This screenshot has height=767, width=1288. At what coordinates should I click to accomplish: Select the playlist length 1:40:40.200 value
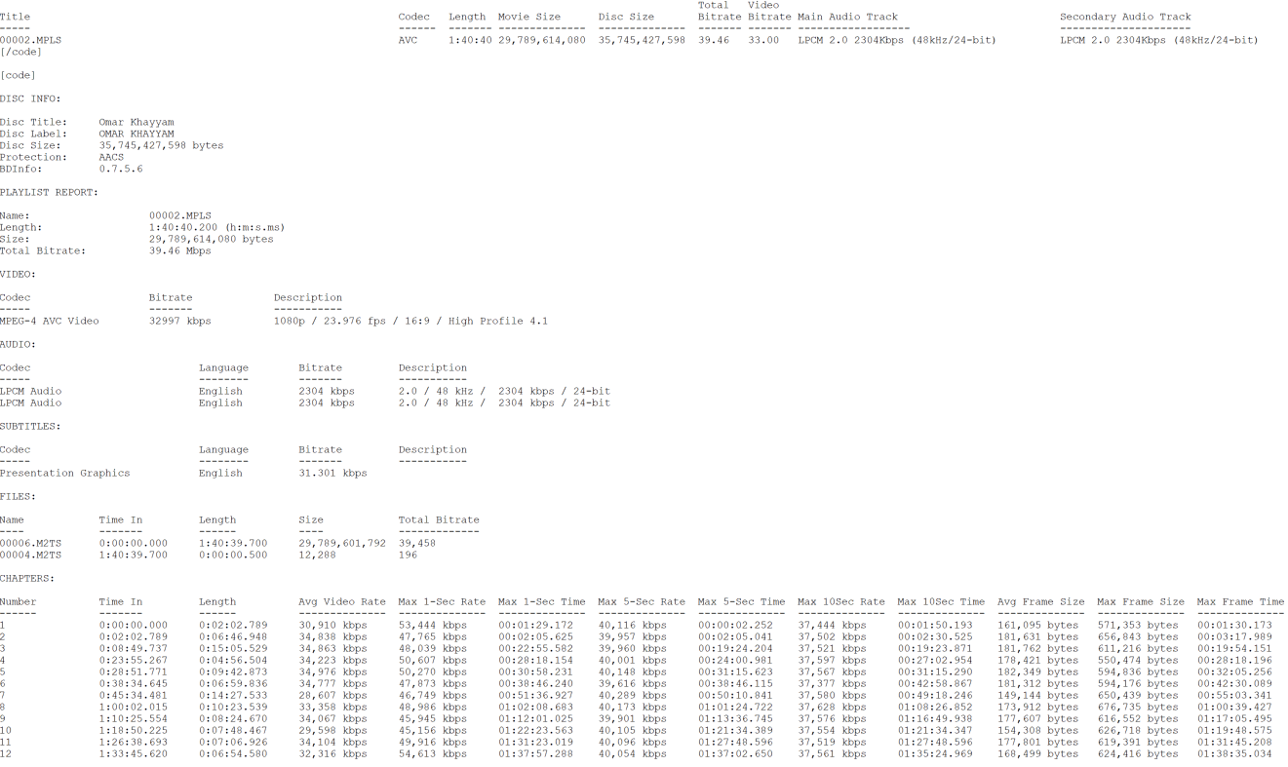tap(183, 227)
